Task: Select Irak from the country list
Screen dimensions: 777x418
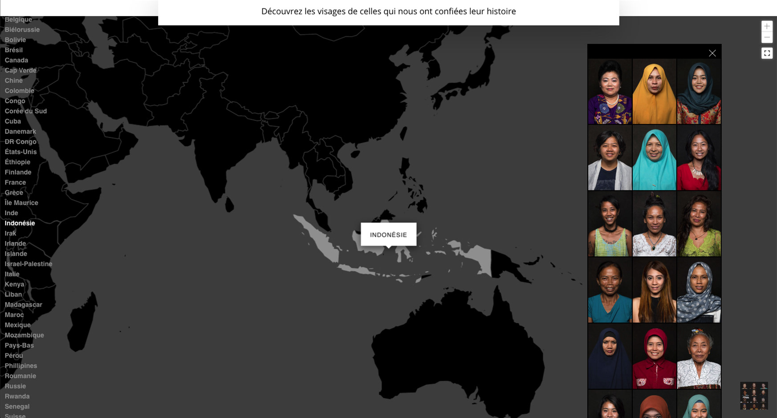Action: (11, 233)
